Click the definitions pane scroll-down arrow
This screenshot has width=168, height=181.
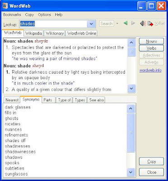pyautogui.click(x=131, y=89)
